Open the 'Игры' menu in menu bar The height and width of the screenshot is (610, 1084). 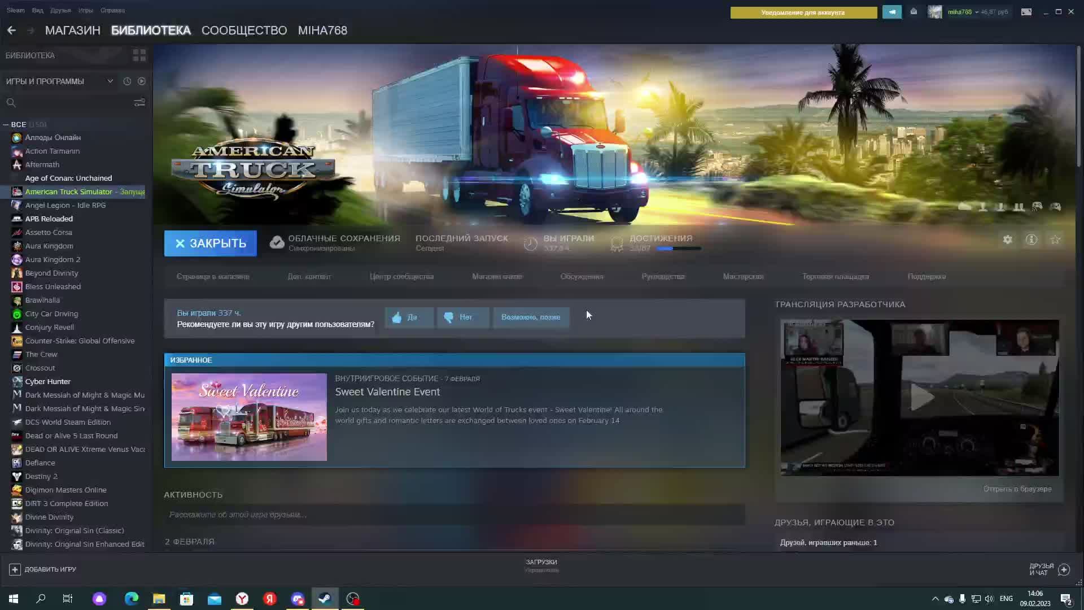(85, 10)
